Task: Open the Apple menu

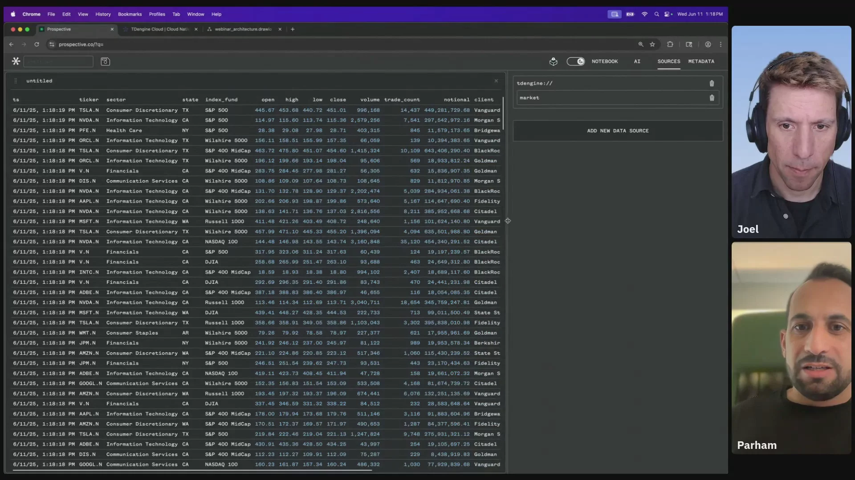Action: pyautogui.click(x=13, y=14)
